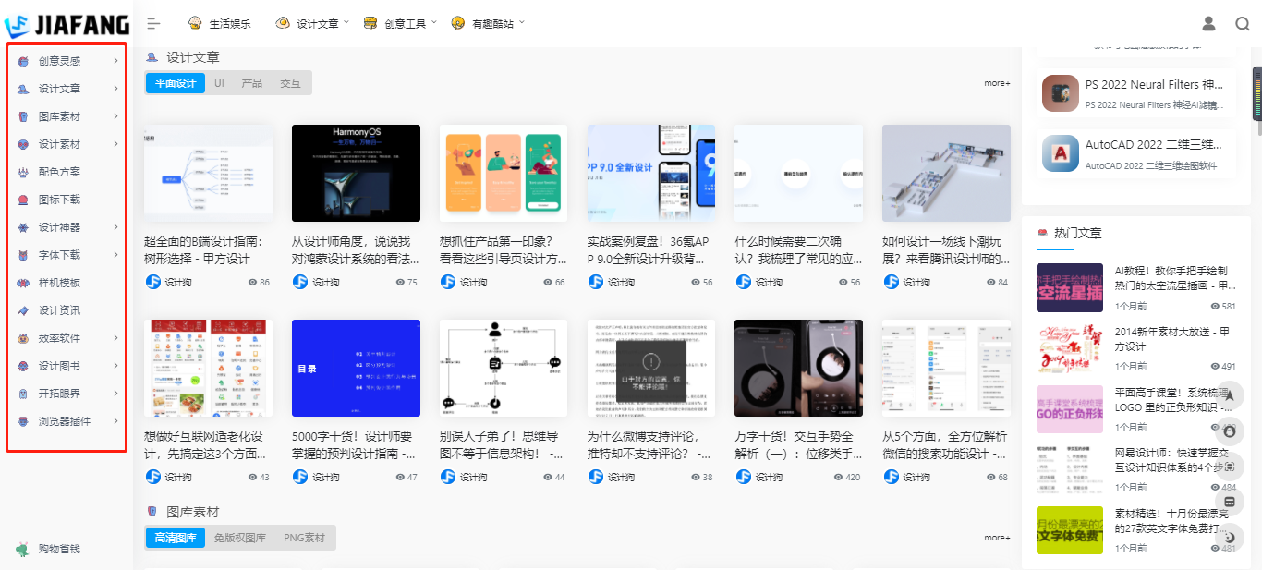
Task: Open 素材精选 green font article thumbnail
Action: [x=1070, y=530]
